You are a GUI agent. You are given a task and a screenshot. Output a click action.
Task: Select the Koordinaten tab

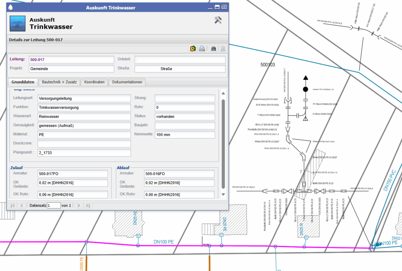click(x=94, y=82)
